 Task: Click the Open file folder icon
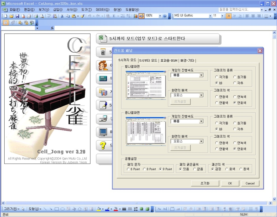click(11, 16)
